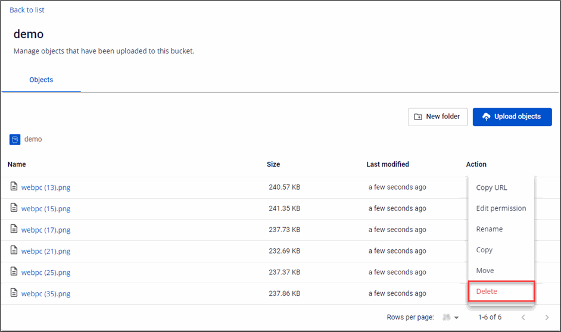Open the webpc (35).png object link
The width and height of the screenshot is (561, 332).
[x=46, y=294]
